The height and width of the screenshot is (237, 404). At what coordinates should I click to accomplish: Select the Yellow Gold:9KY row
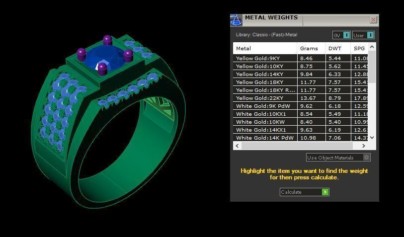(301, 58)
